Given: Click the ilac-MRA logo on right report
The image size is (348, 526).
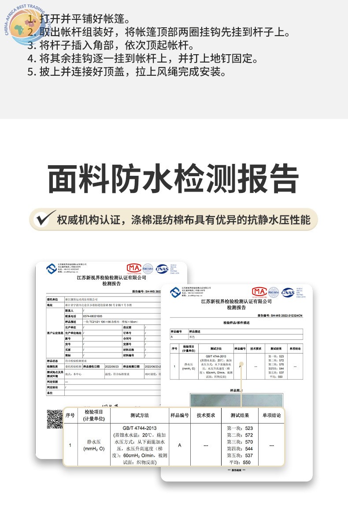Looking at the screenshot, I should pos(273,292).
